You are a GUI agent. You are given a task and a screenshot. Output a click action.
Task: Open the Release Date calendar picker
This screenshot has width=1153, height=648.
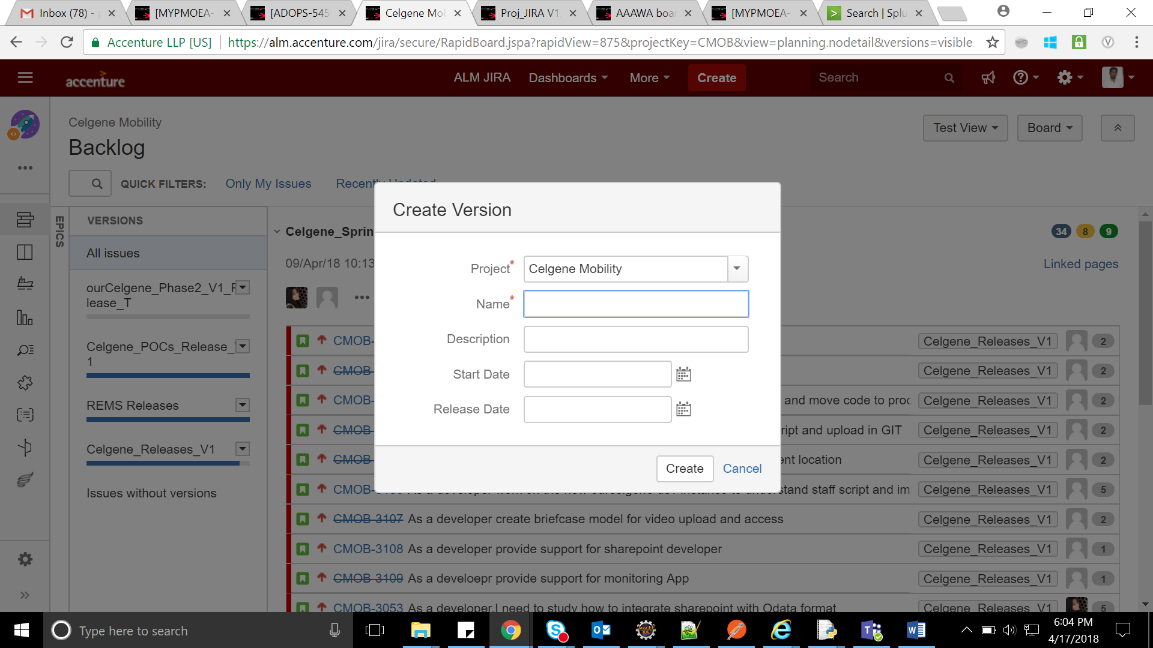pos(683,409)
